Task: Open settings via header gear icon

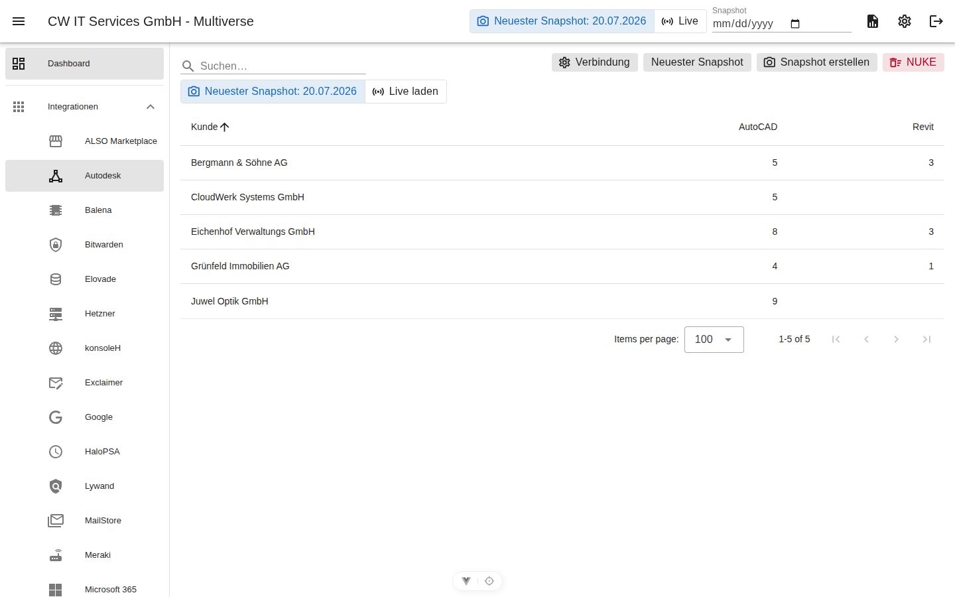Action: 905,21
